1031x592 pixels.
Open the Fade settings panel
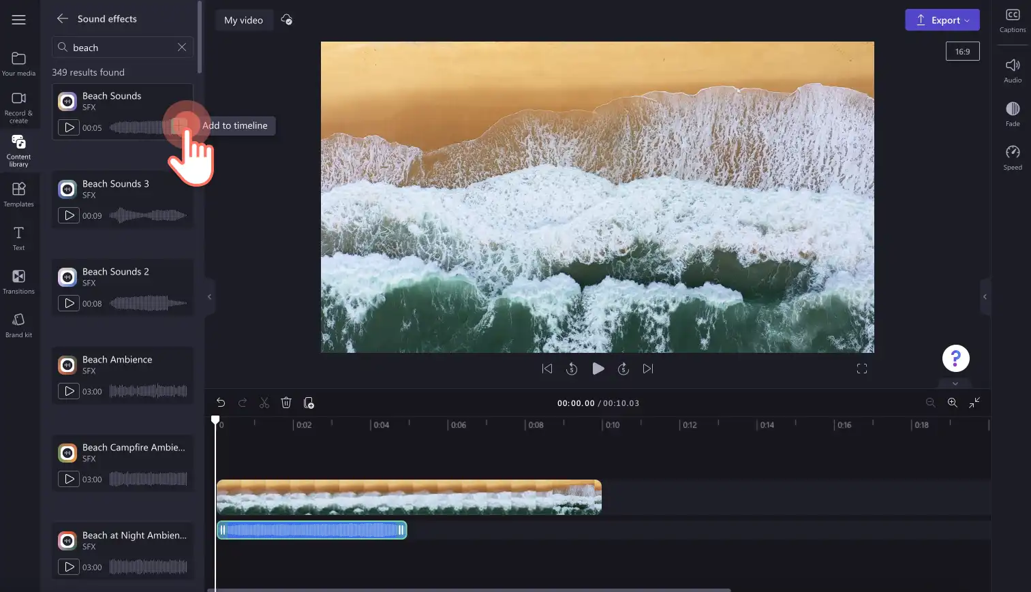(1013, 114)
